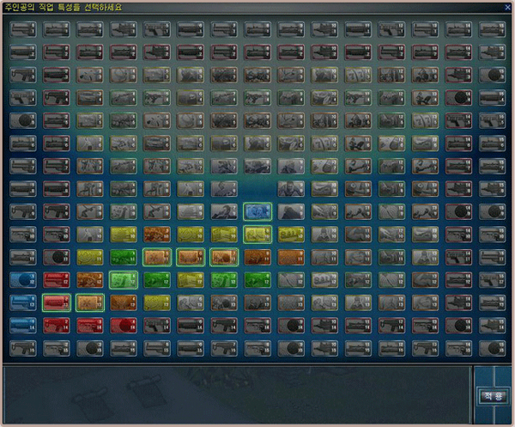The image size is (515, 427).
Task: Click the orange highlighted tile marked 3 and 13
Action: click(x=90, y=302)
